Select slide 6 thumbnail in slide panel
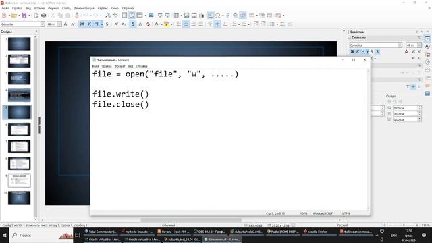The image size is (432, 243). tap(20, 129)
